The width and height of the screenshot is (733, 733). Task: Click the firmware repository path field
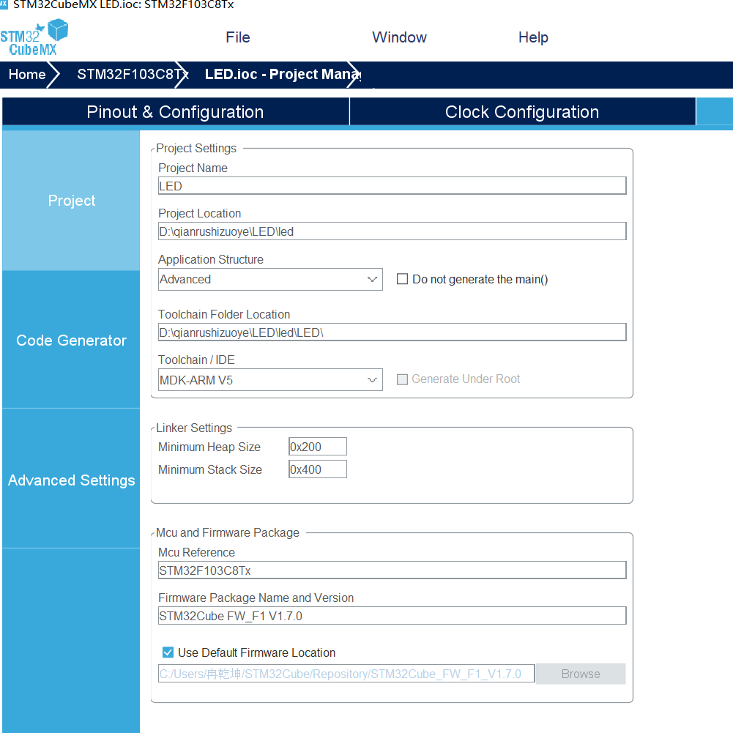tap(346, 674)
